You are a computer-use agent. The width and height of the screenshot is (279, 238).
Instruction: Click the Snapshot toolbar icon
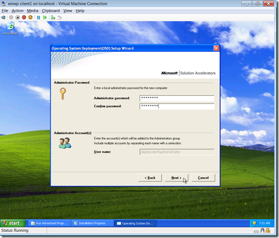point(53,17)
